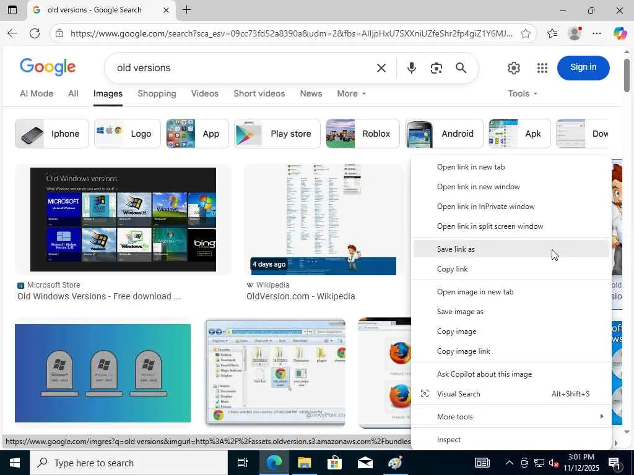Add this page to favorites with the star icon
634x475 pixels.
(x=526, y=33)
